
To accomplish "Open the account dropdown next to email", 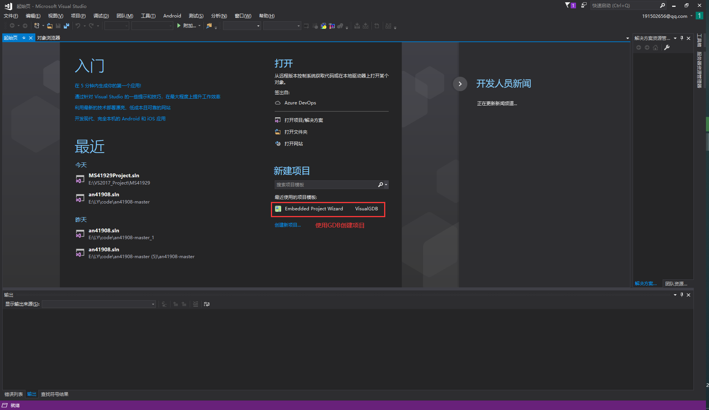I will [691, 16].
